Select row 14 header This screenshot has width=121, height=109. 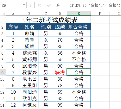point(2,105)
